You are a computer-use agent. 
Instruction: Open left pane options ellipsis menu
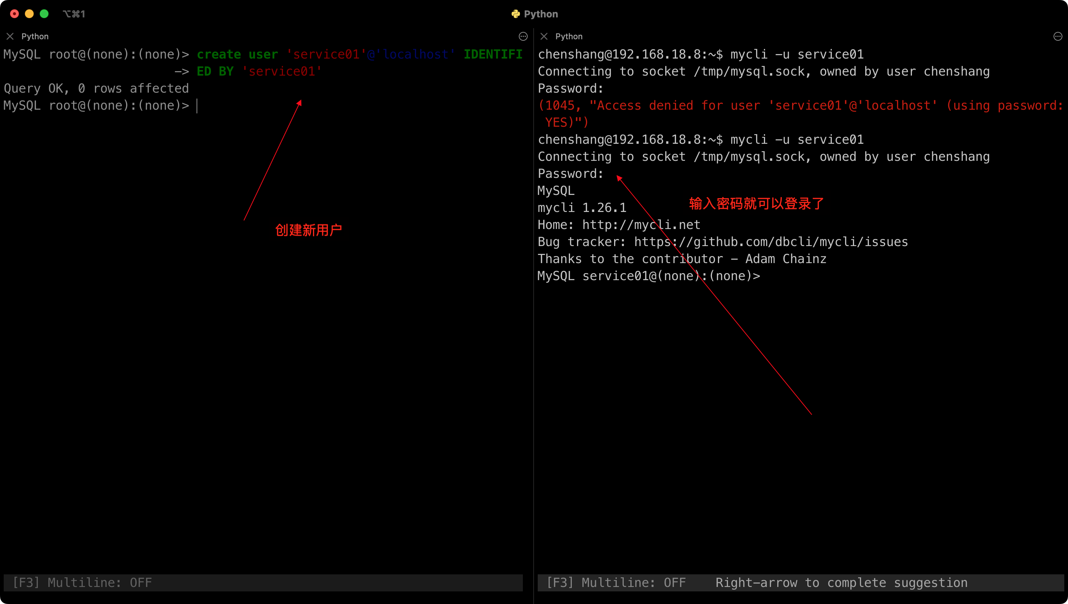[523, 37]
